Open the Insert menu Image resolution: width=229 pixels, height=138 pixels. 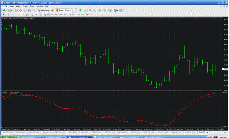[x=18, y=6]
